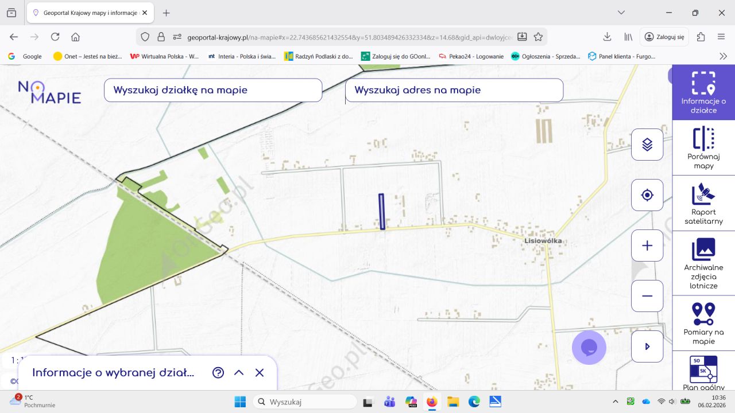Click the Zaloguj się account button

664,37
